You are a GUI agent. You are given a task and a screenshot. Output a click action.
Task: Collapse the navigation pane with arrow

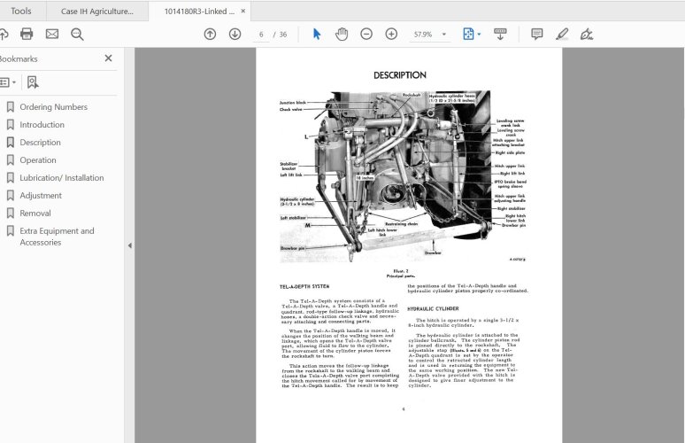130,245
